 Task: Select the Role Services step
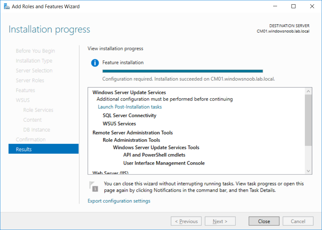tap(38, 110)
